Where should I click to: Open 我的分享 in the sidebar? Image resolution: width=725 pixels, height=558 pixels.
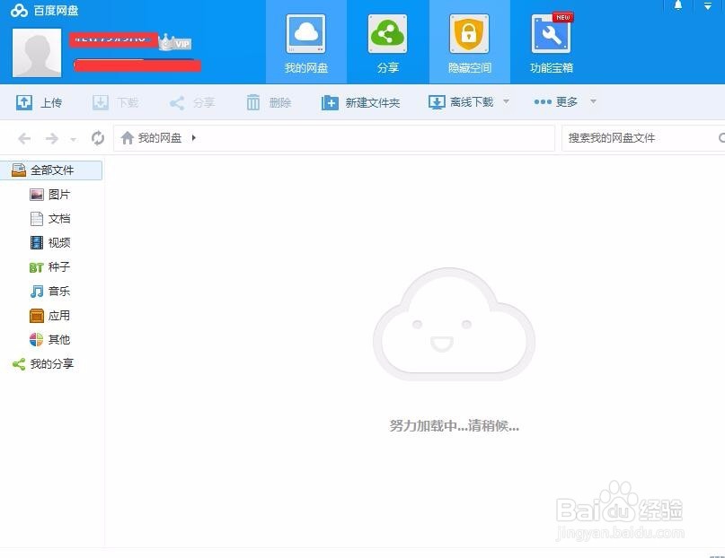click(51, 363)
